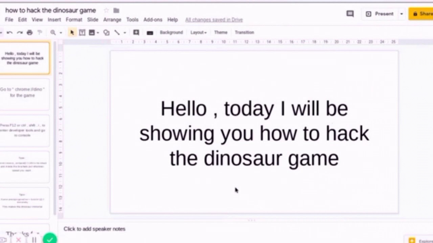Screen dimensions: 433x243
Task: Open the Insert menu
Action: point(54,20)
